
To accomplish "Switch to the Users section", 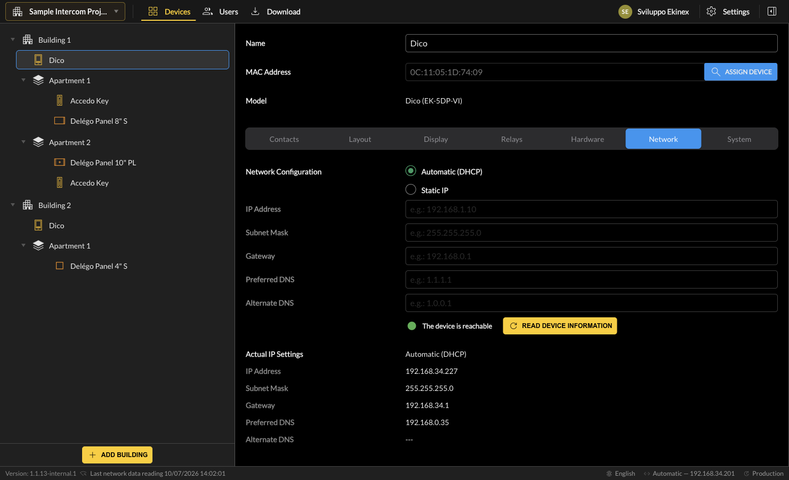I will coord(220,12).
